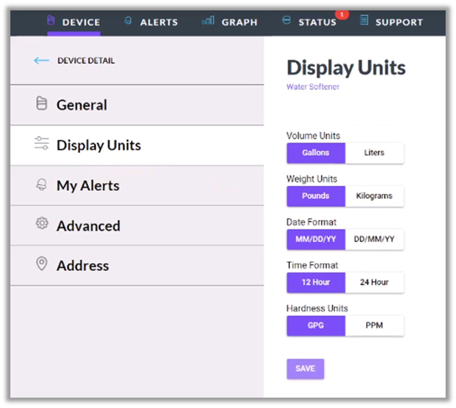Click the Advanced gear icon
Image resolution: width=456 pixels, height=408 pixels.
(42, 225)
